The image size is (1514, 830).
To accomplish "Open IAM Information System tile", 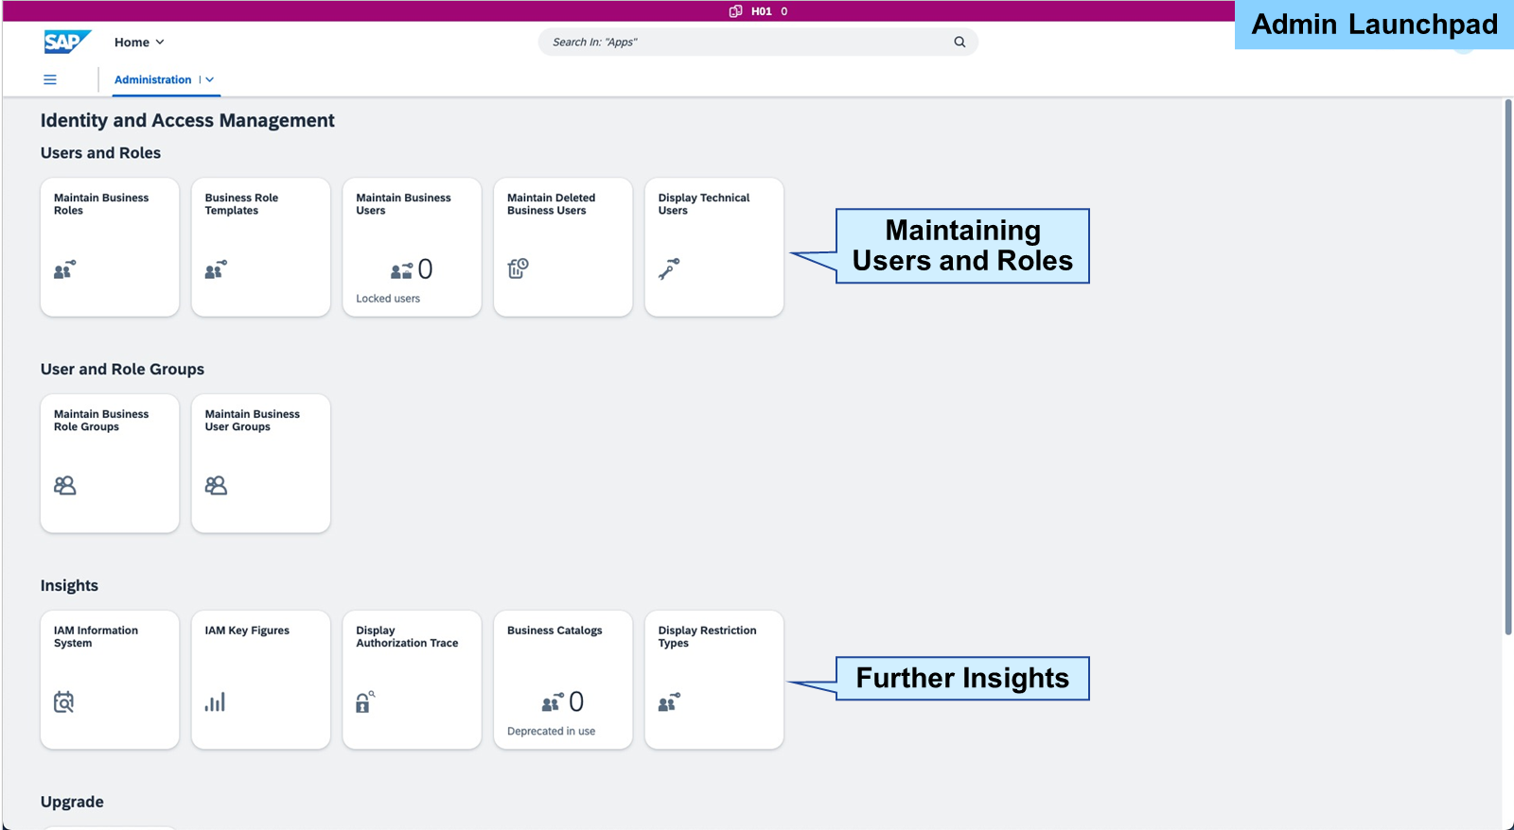I will [x=110, y=680].
